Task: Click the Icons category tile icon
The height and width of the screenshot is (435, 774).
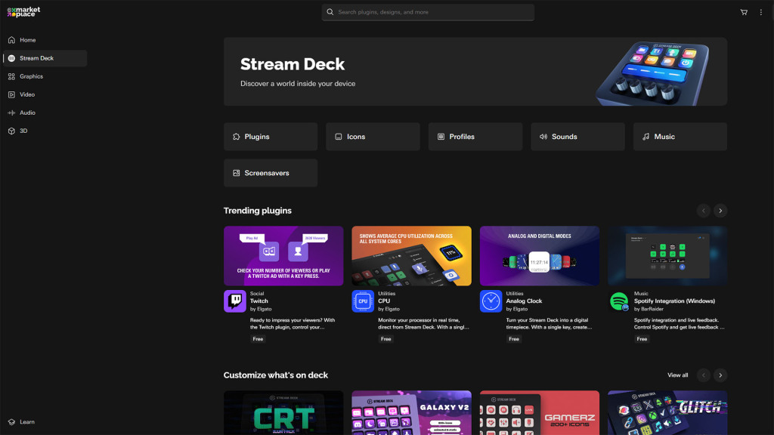Action: [x=339, y=137]
